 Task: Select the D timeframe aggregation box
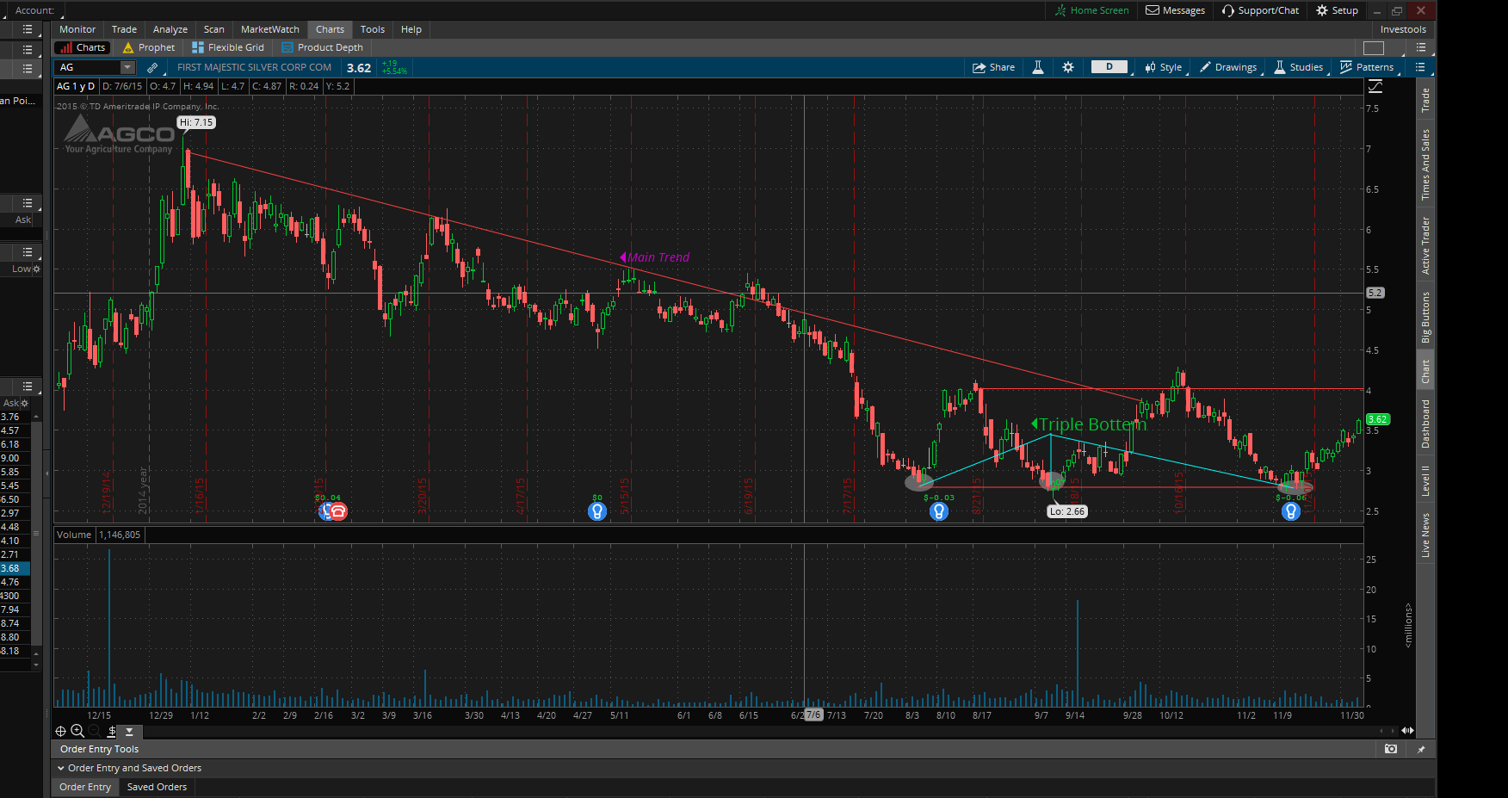pyautogui.click(x=1109, y=67)
